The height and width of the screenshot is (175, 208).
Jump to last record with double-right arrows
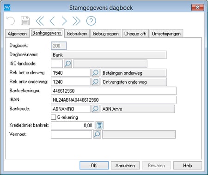tap(76, 21)
